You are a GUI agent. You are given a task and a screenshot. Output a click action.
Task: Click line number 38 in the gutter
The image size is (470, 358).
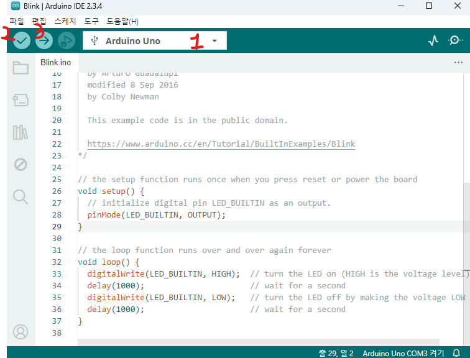click(57, 333)
